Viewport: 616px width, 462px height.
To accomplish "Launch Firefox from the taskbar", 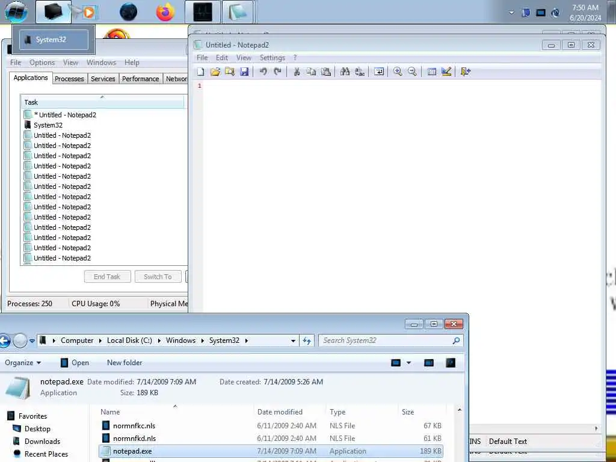I will 165,12.
